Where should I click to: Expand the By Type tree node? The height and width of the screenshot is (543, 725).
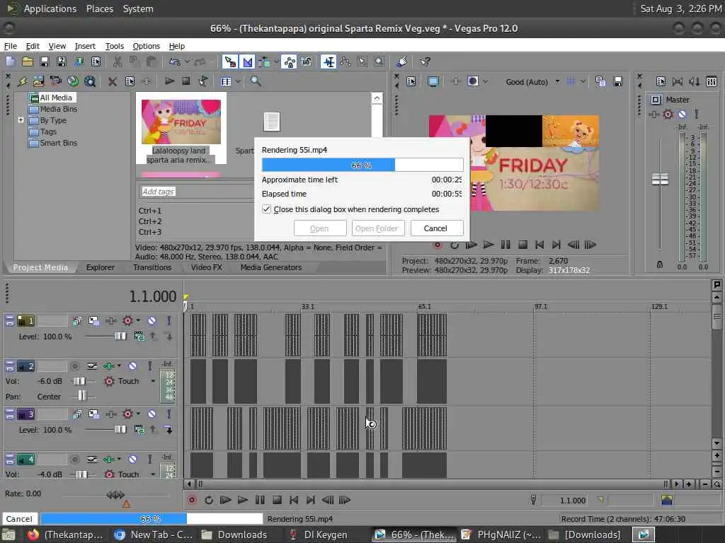[21, 120]
